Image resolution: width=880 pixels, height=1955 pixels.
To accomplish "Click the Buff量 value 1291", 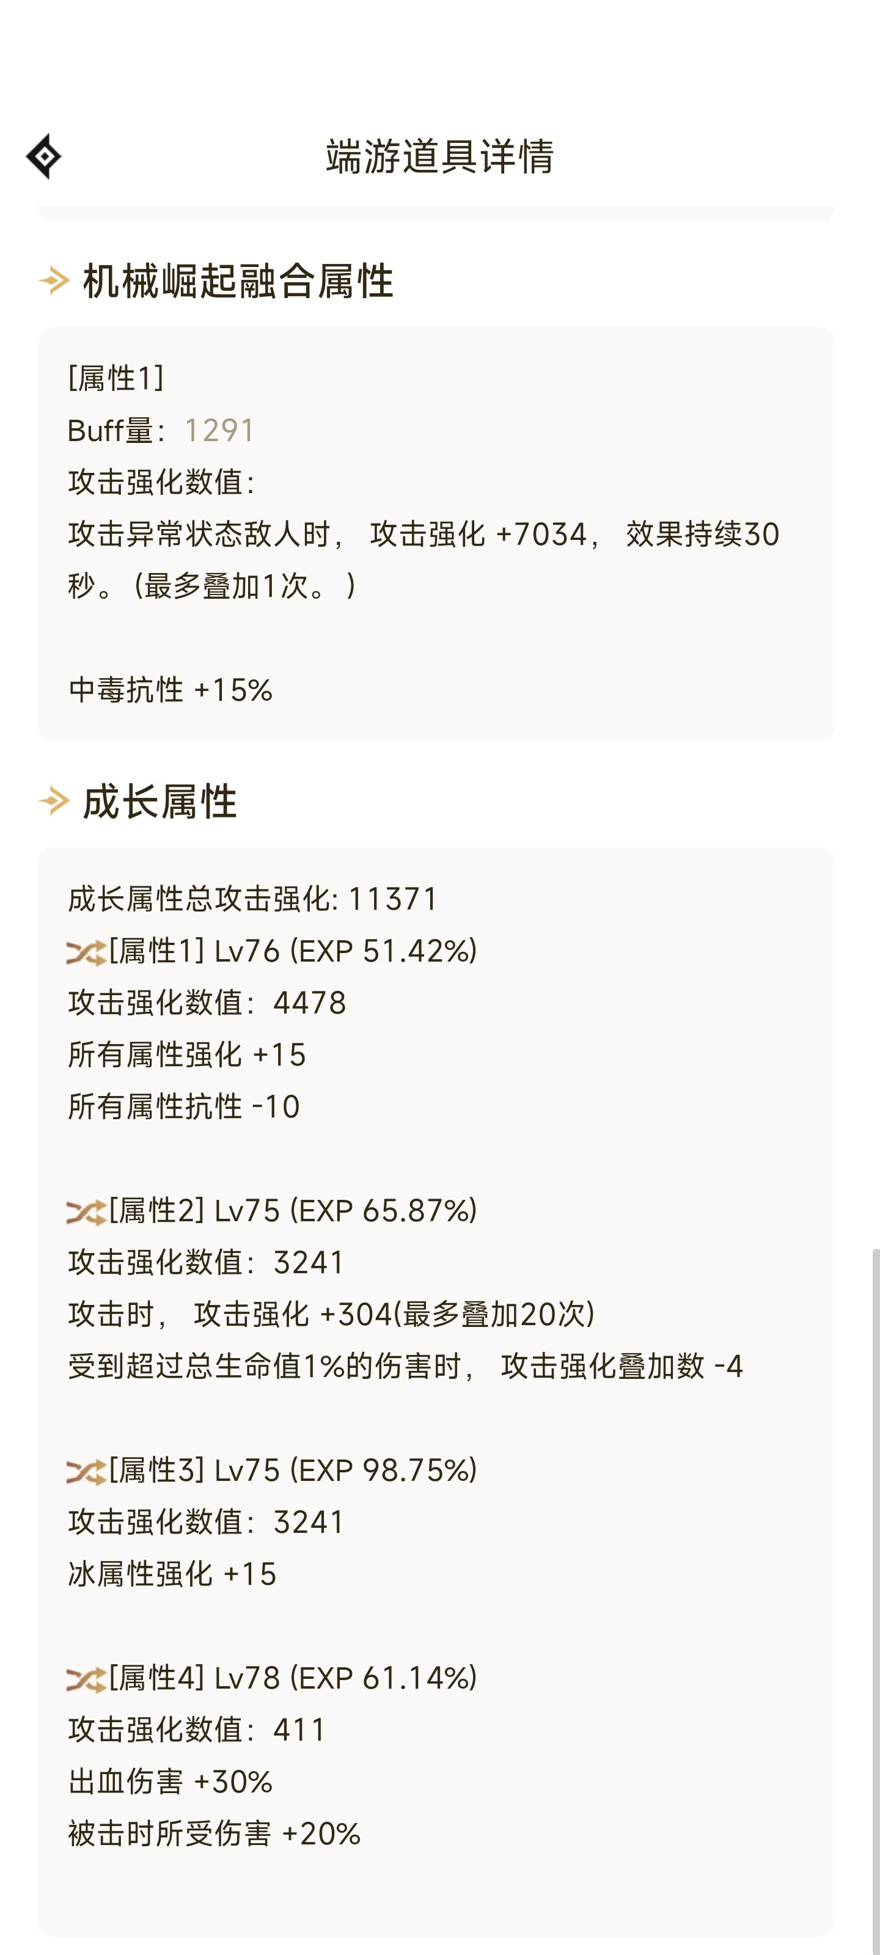I will pos(219,430).
